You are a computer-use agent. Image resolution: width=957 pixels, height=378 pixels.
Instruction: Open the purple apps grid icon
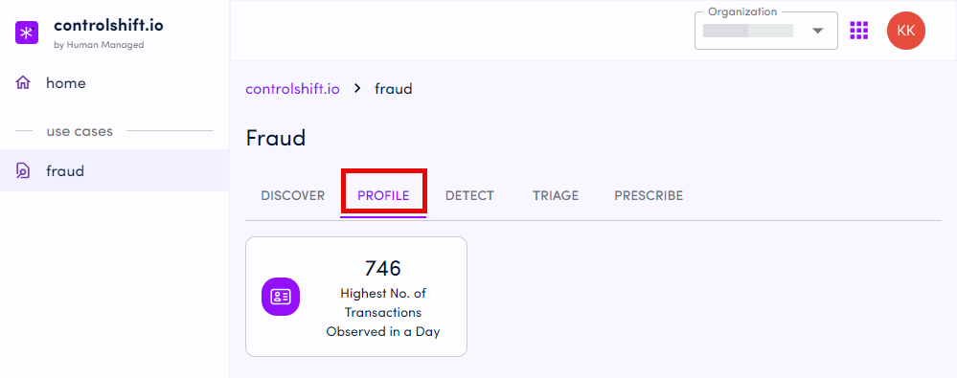pos(858,30)
